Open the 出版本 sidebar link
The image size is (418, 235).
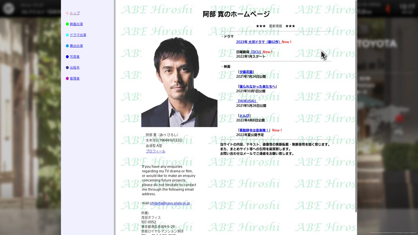pyautogui.click(x=75, y=68)
